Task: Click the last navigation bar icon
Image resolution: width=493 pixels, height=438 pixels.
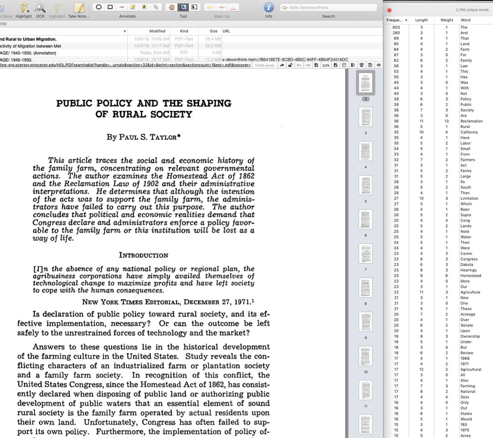Action: (x=379, y=65)
